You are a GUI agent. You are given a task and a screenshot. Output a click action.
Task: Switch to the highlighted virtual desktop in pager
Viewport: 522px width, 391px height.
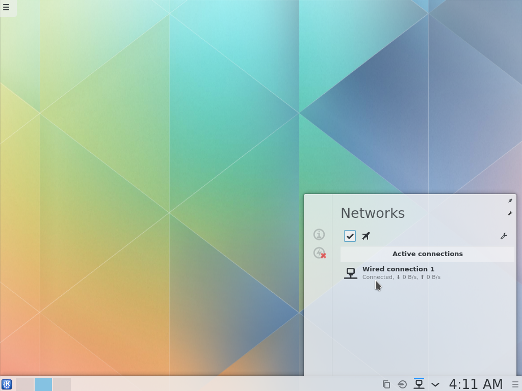(43, 384)
